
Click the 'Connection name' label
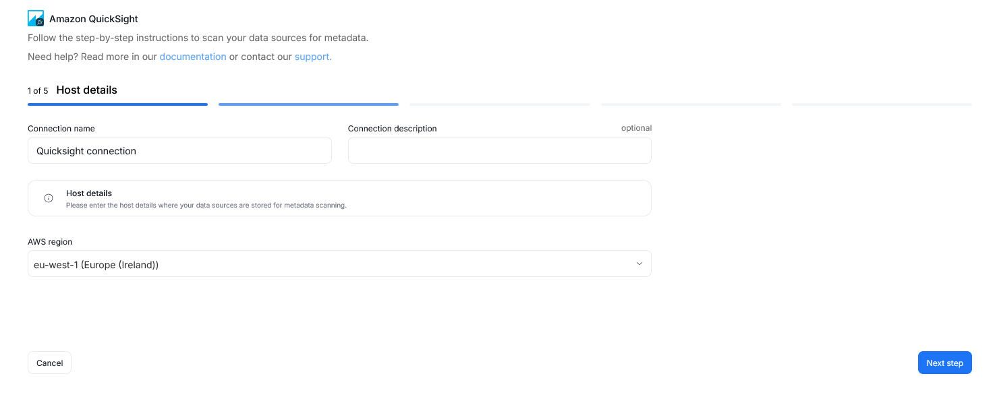(x=61, y=128)
